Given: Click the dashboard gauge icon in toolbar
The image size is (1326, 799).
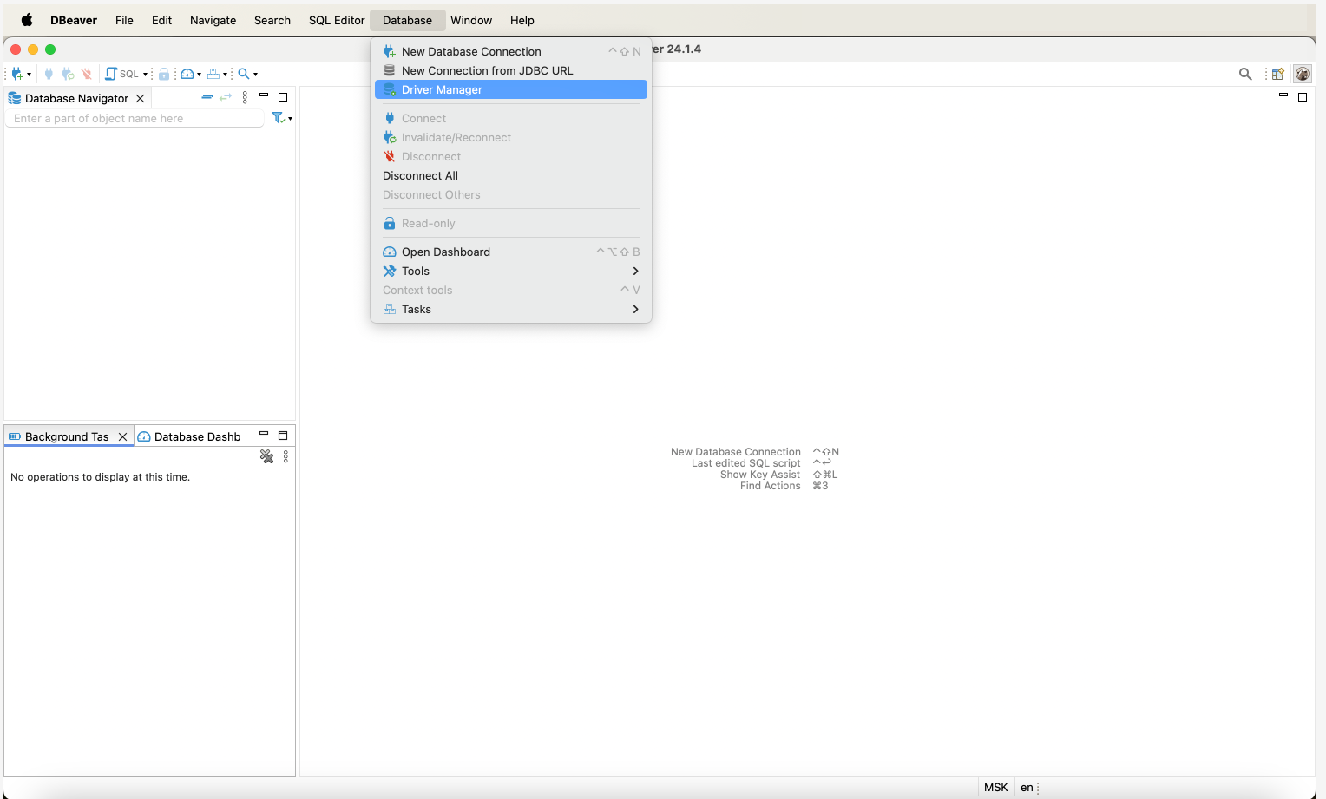Looking at the screenshot, I should [x=187, y=74].
